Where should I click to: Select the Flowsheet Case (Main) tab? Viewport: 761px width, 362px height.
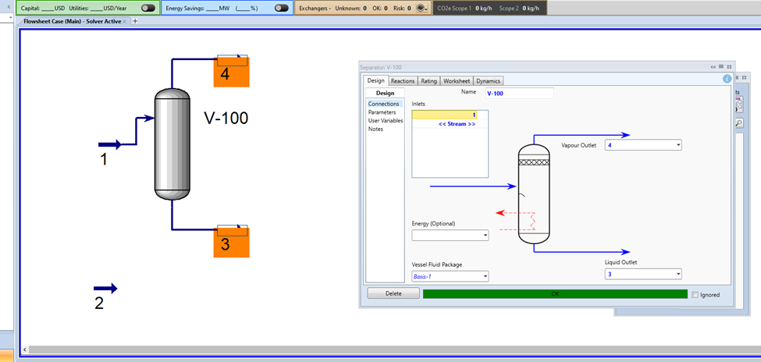coord(71,21)
